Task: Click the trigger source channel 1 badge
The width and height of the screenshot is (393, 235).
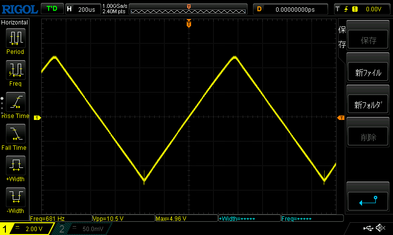Action: click(x=355, y=9)
